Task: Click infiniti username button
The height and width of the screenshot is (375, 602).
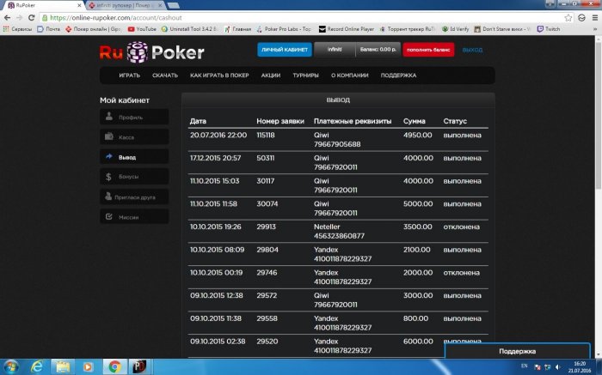Action: point(335,50)
